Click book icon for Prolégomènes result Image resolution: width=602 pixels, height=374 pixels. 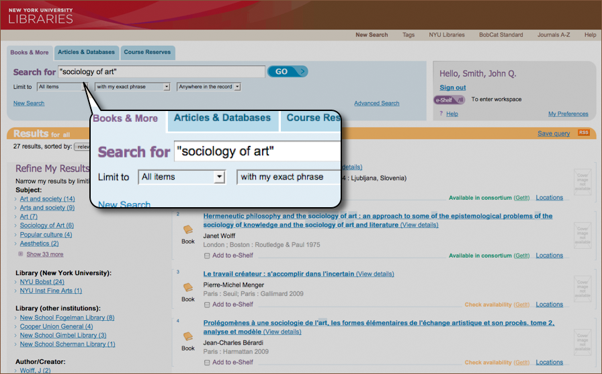tap(187, 336)
